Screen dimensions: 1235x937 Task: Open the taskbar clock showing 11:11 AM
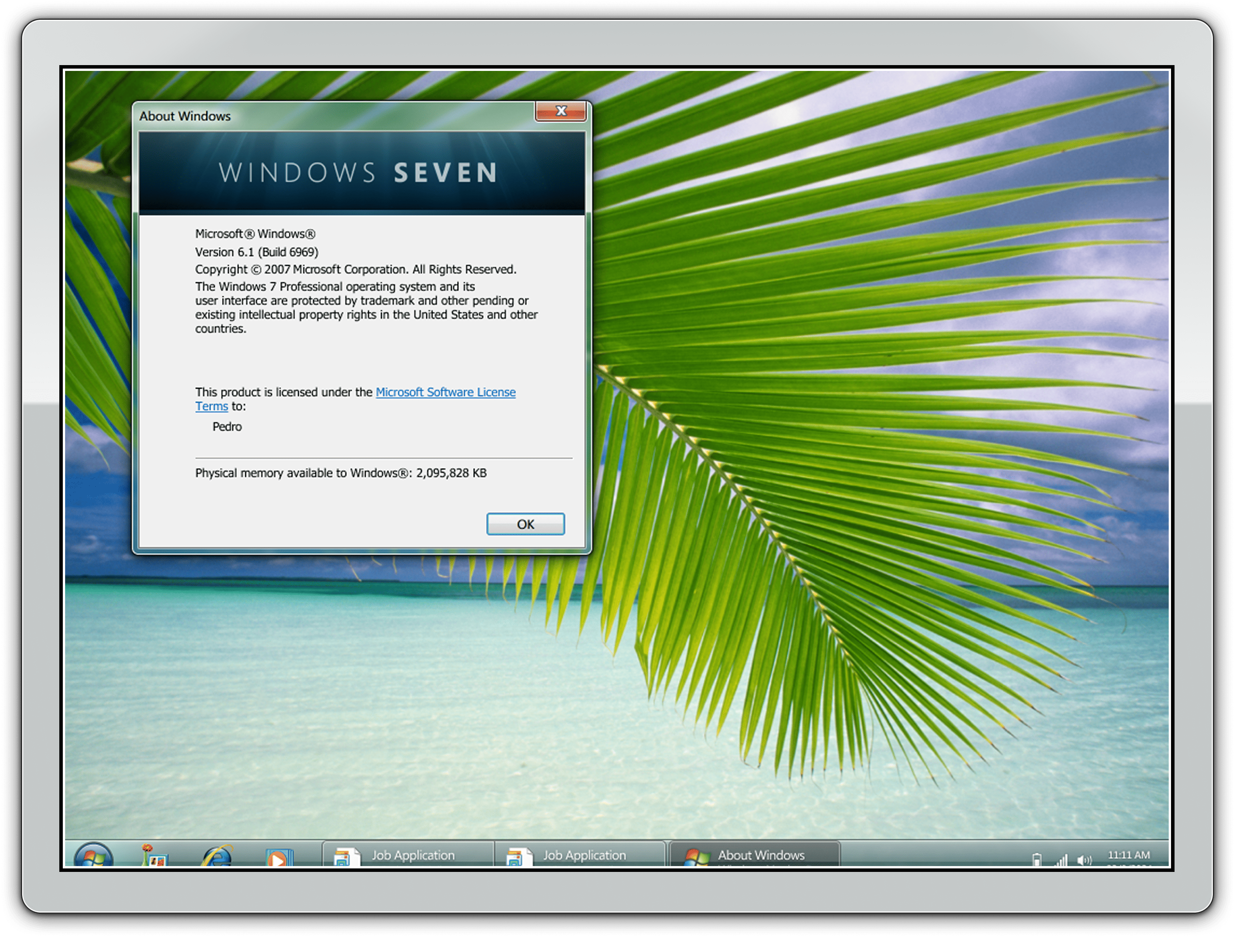(x=1128, y=855)
